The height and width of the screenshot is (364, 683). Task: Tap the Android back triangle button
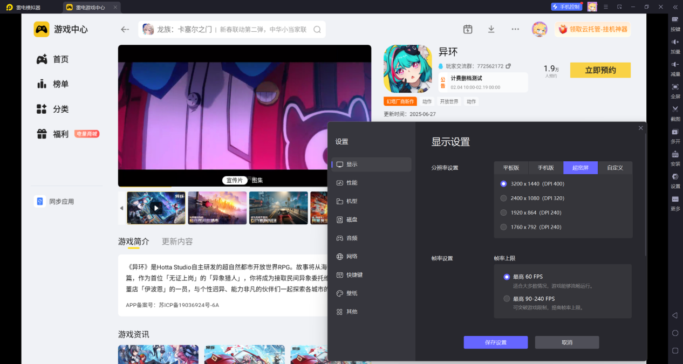point(674,315)
